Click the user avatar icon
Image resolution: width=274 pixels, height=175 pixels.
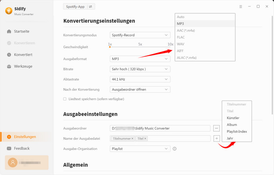click(x=13, y=162)
